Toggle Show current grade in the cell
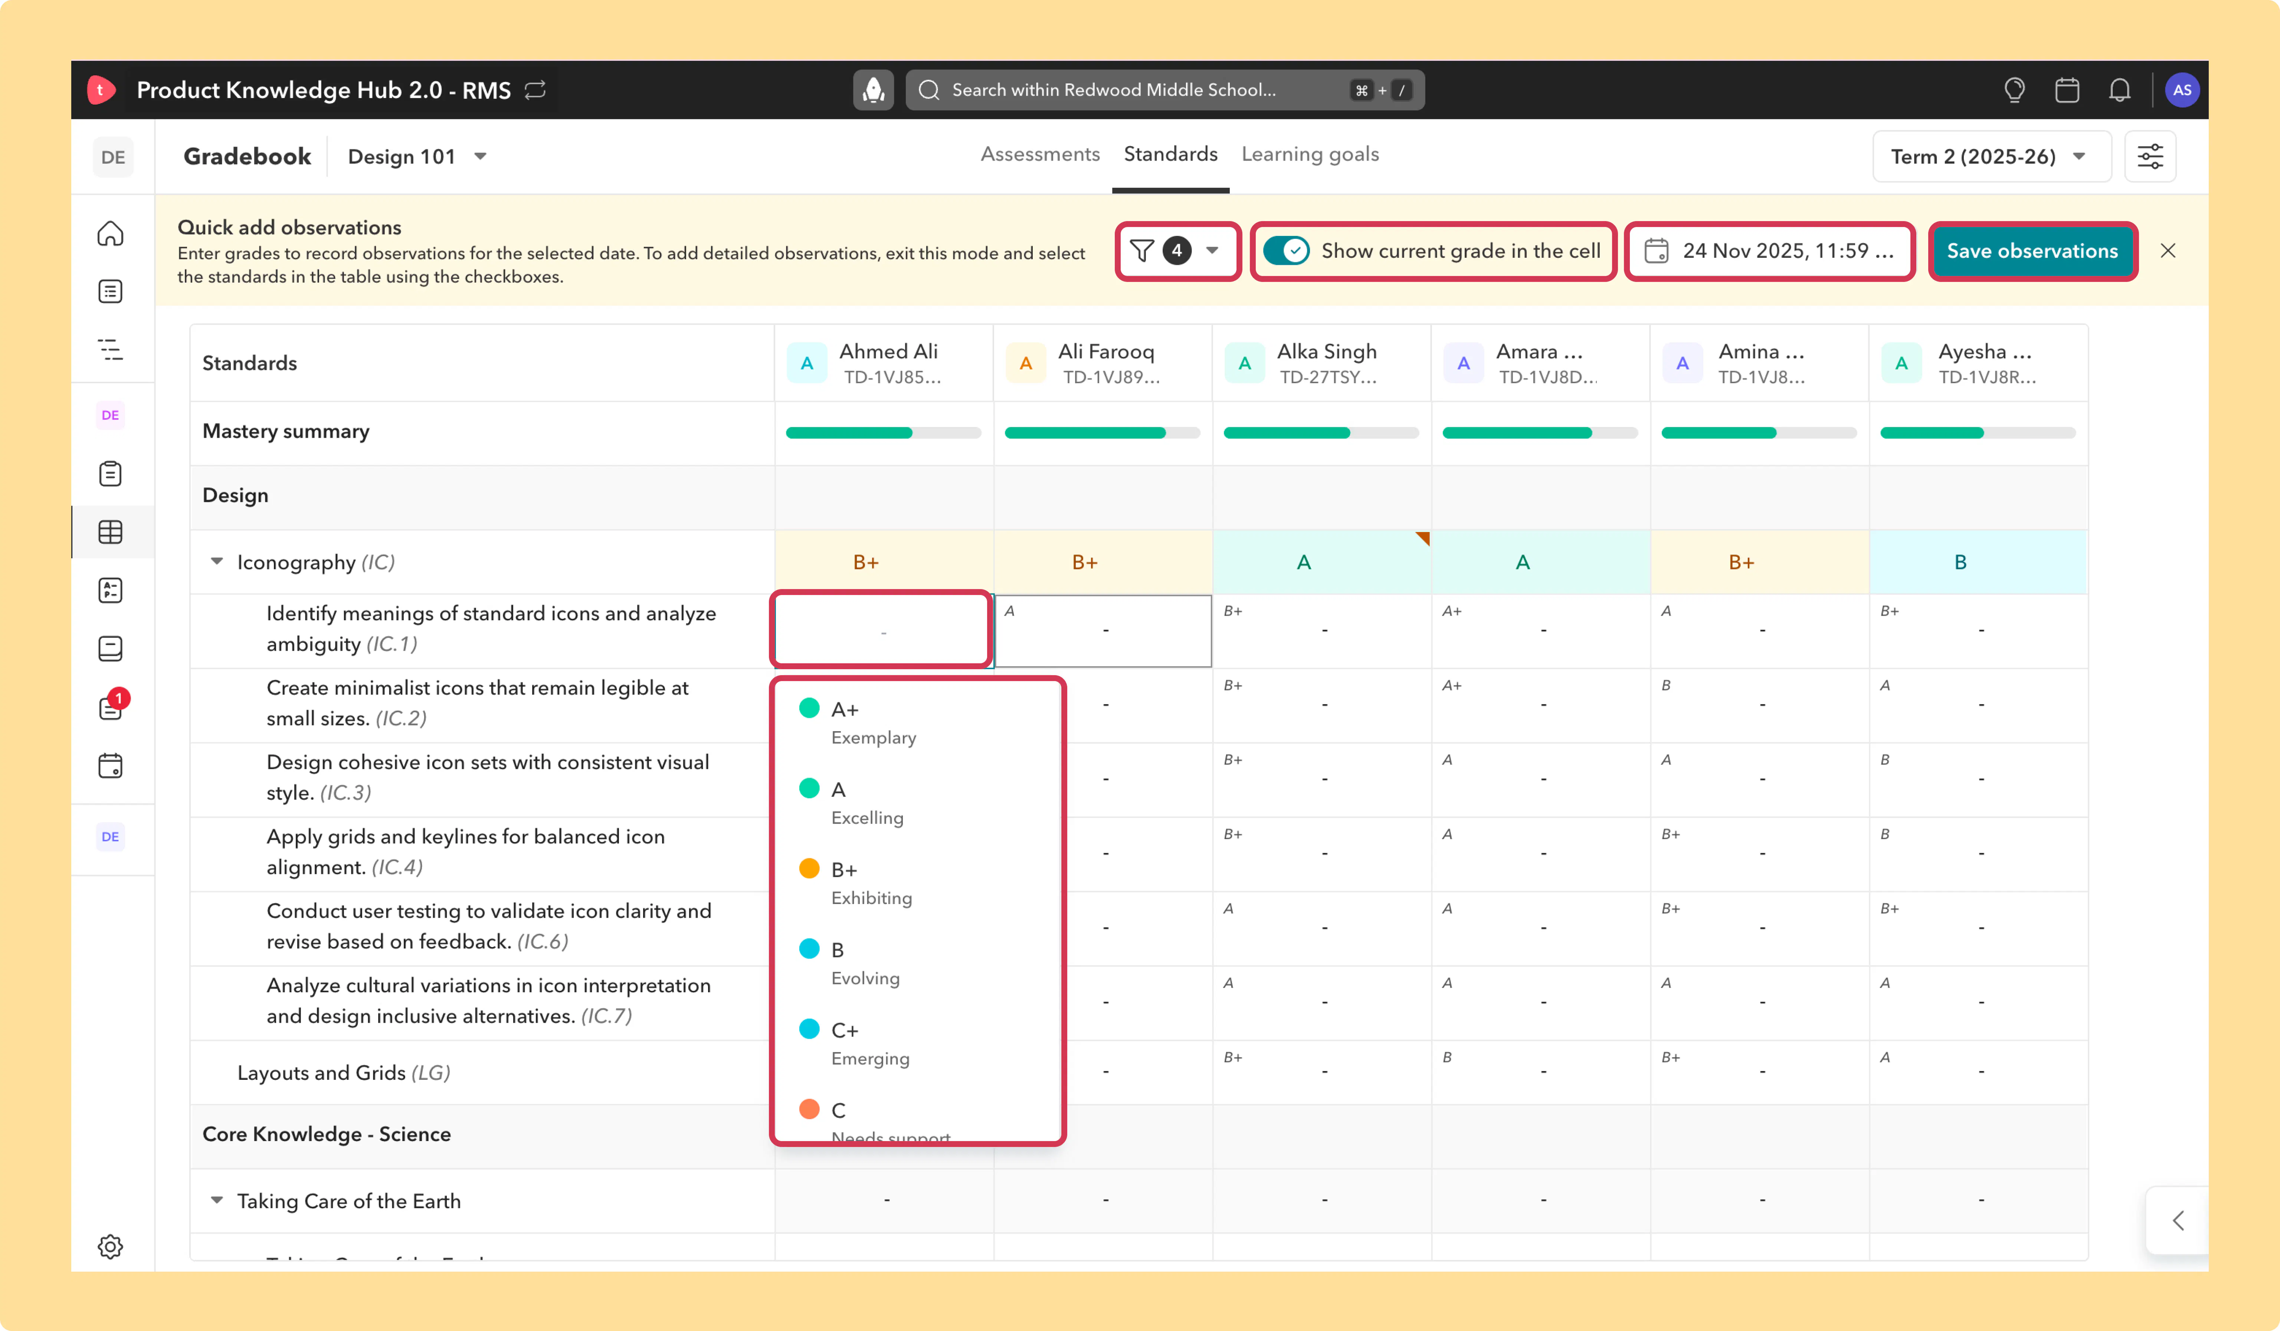The width and height of the screenshot is (2280, 1331). pyautogui.click(x=1286, y=250)
